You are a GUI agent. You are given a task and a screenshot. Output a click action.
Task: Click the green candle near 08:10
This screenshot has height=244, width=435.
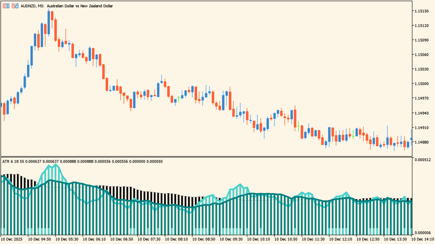[x=179, y=98]
